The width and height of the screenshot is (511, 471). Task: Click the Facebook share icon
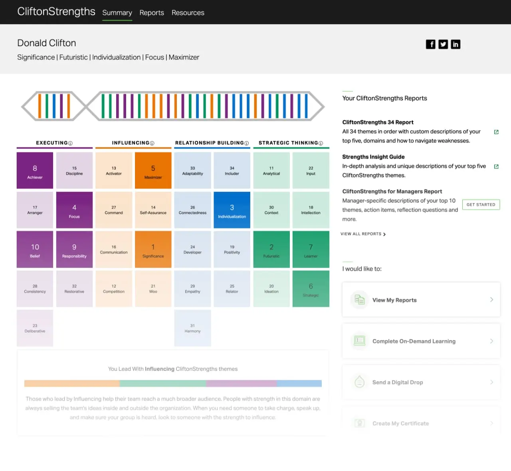[431, 44]
